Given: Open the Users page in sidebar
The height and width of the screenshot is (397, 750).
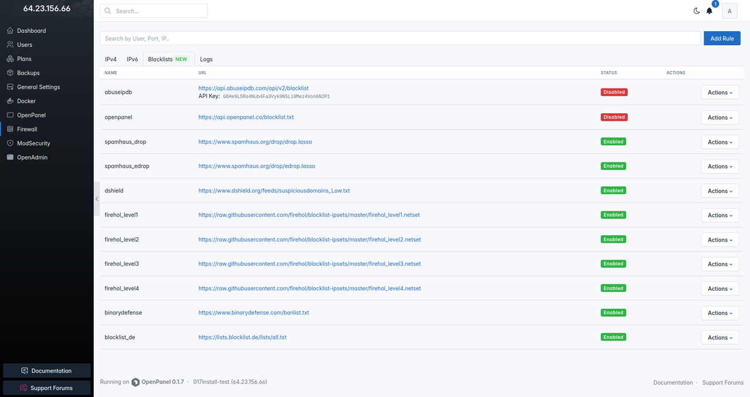Looking at the screenshot, I should (x=25, y=45).
